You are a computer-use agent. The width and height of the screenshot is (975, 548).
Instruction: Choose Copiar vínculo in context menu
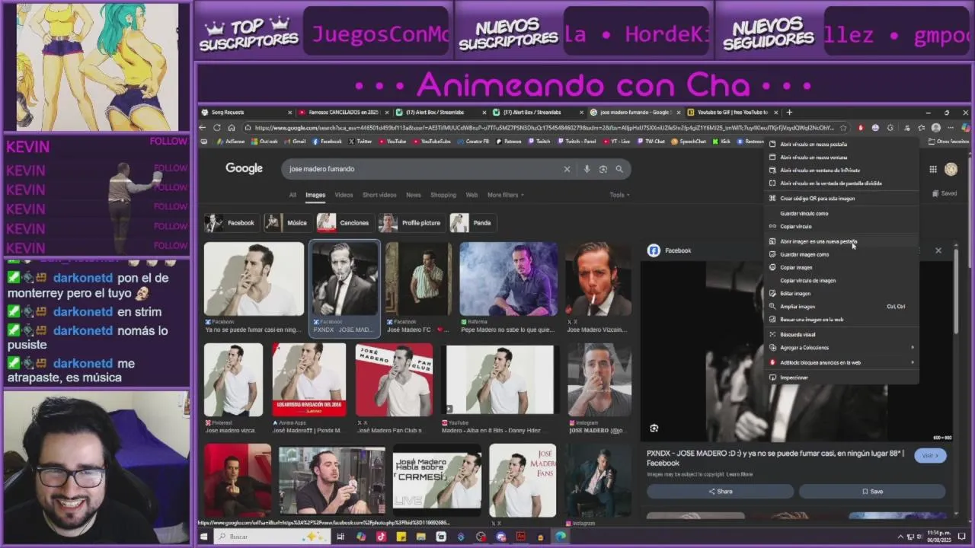tap(842, 227)
